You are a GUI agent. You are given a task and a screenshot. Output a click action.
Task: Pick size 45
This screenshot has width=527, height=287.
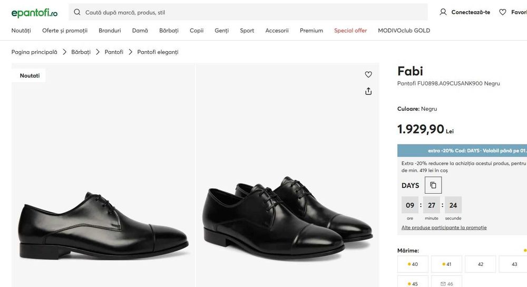(x=413, y=284)
